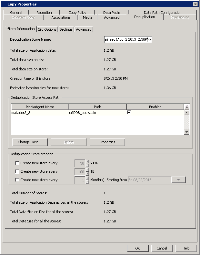Sort by MediaAgent Name column header

(40, 107)
